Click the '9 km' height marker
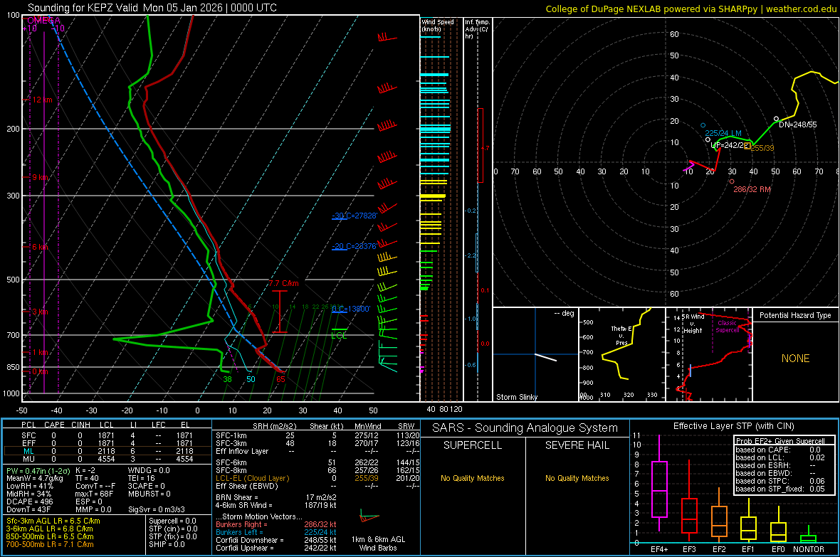This screenshot has width=840, height=557. click(x=40, y=177)
